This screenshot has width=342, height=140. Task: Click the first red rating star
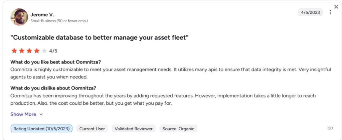coord(14,51)
